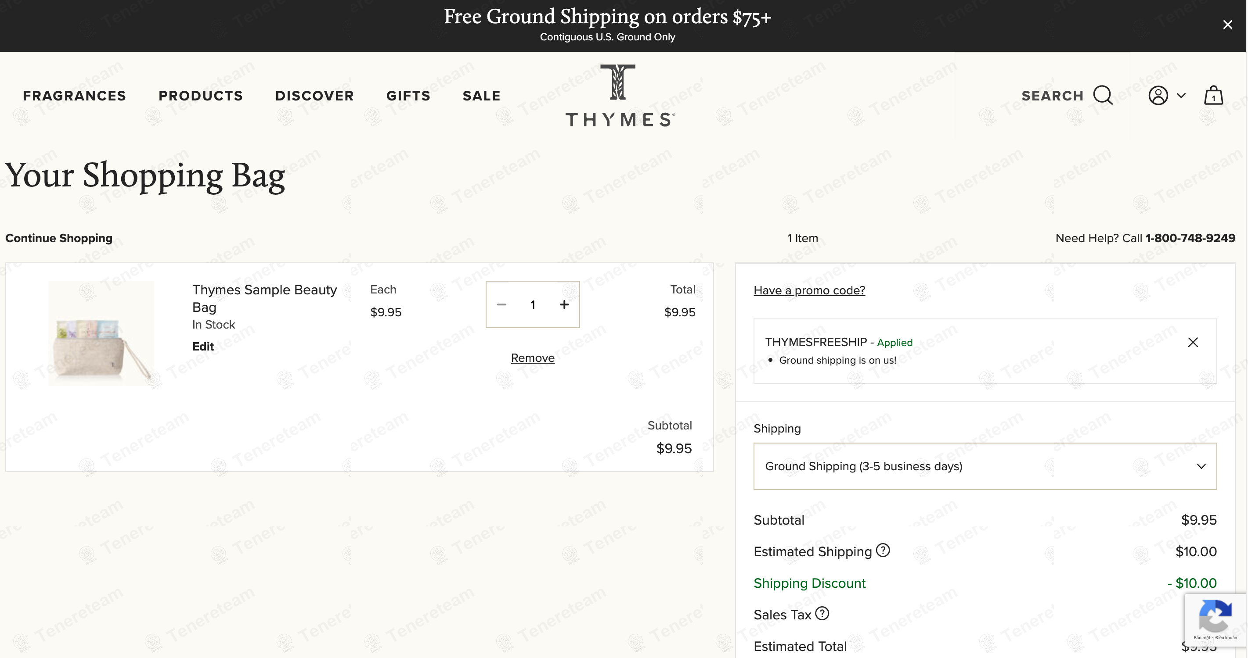
Task: Show Estimated Shipping help tooltip
Action: [x=883, y=550]
